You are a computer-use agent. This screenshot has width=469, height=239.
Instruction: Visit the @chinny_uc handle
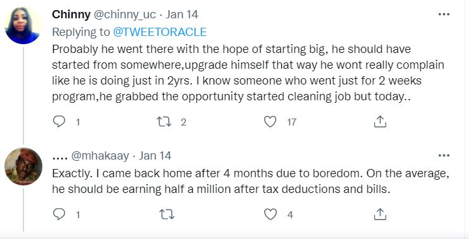coord(125,15)
